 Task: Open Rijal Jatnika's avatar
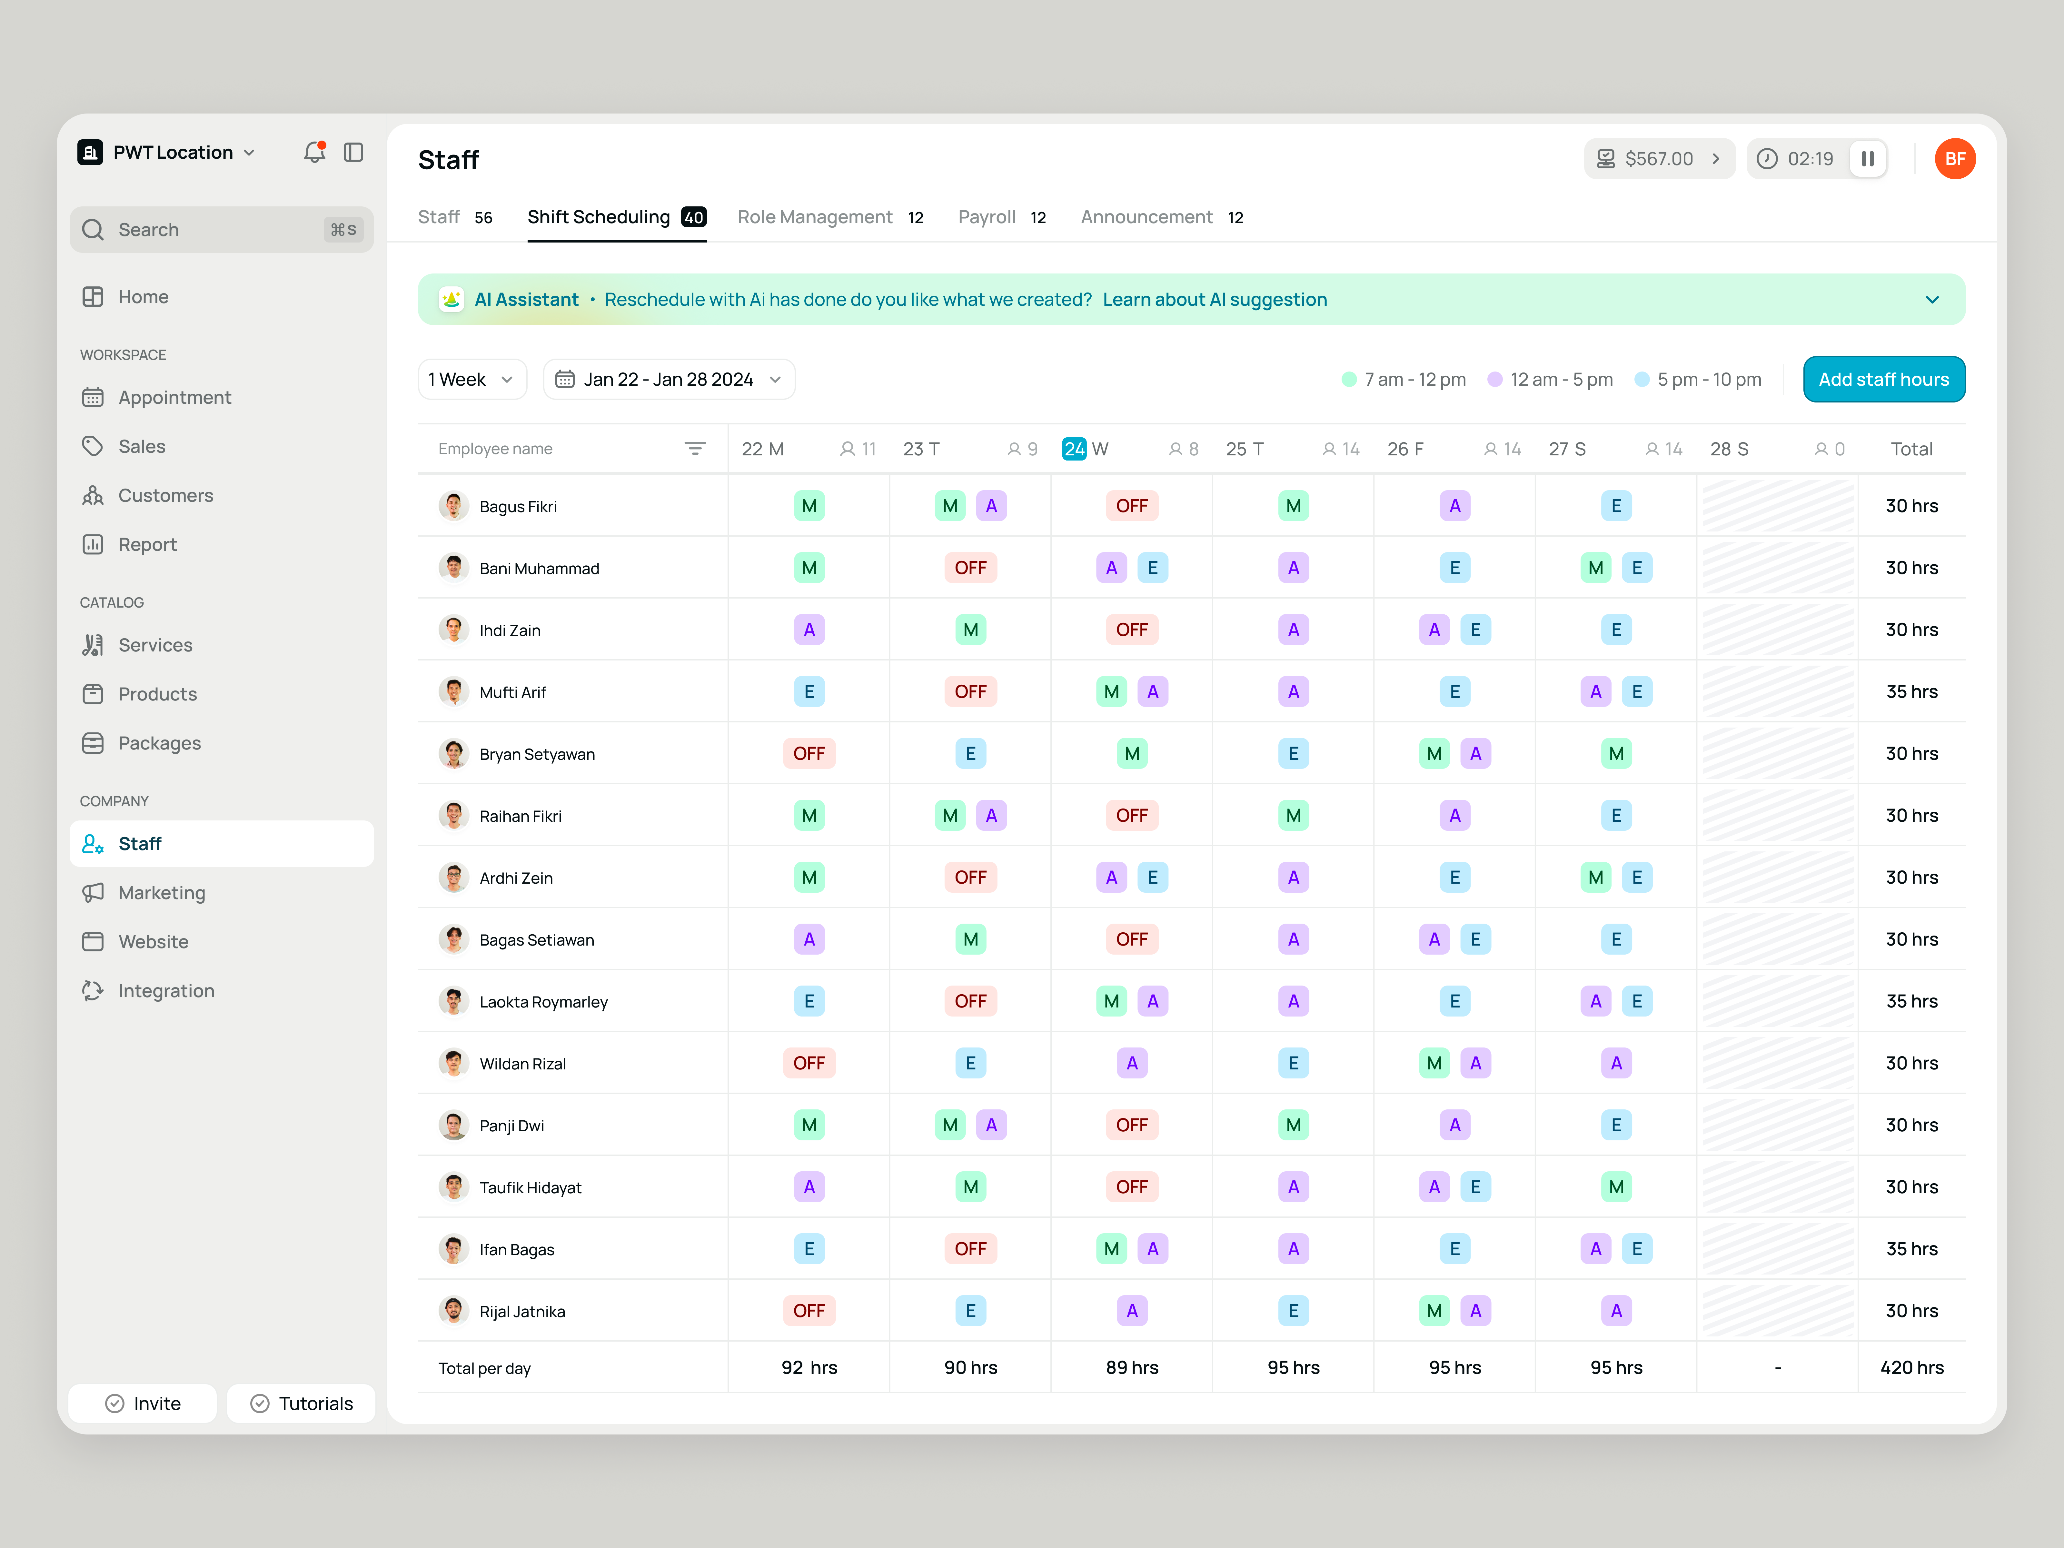coord(453,1311)
